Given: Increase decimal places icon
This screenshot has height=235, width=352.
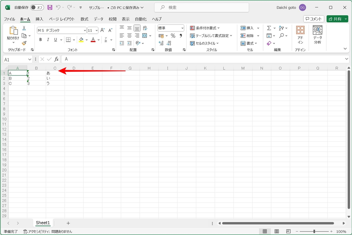Looking at the screenshot, I should coord(161,43).
